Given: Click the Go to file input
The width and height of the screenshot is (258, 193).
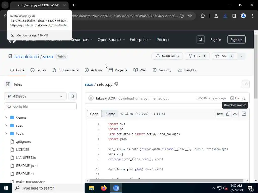Looking at the screenshot, I should 40,106.
